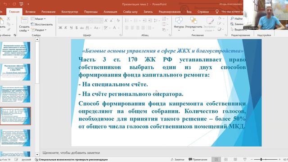
Task: Center text in paragraph group
Action: (x=132, y=28)
